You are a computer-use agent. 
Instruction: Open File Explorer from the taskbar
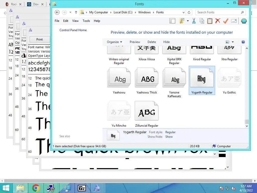[x=20, y=188]
